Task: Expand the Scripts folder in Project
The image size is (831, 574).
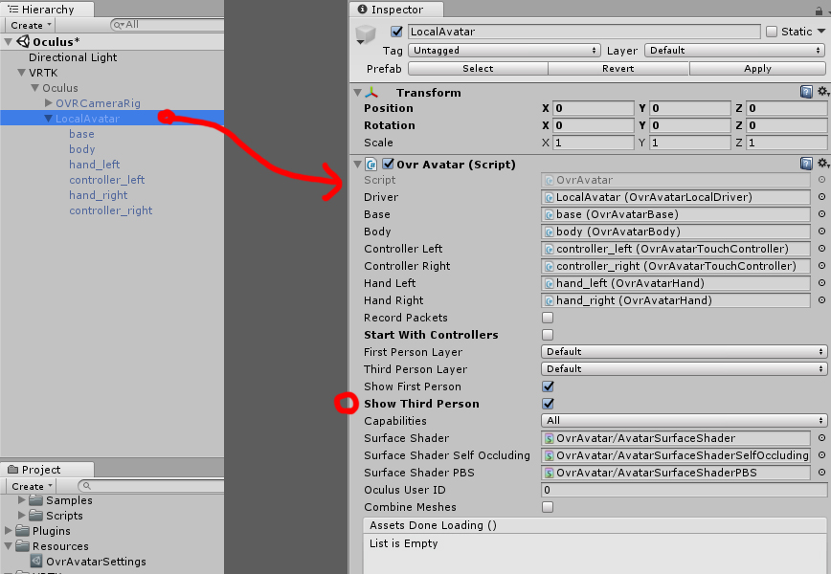Action: (22, 515)
